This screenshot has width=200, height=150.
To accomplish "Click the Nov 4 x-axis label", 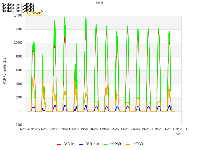I will (x=25, y=129).
